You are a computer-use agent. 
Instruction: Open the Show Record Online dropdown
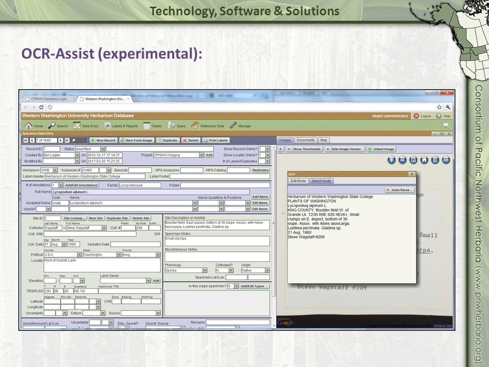(x=267, y=149)
